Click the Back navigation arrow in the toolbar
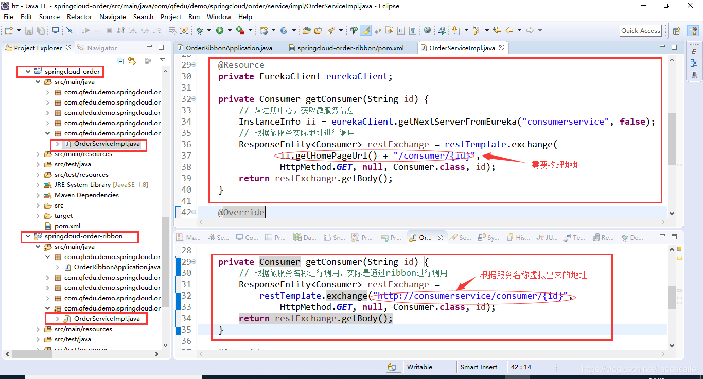 point(509,30)
